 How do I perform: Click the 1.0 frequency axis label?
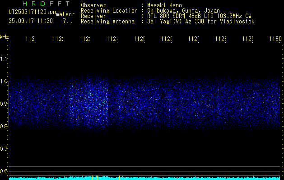[4, 81]
